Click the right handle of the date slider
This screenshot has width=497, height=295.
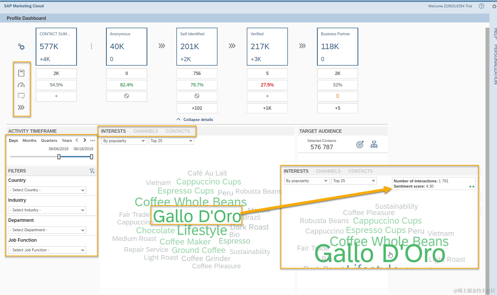[x=92, y=157]
